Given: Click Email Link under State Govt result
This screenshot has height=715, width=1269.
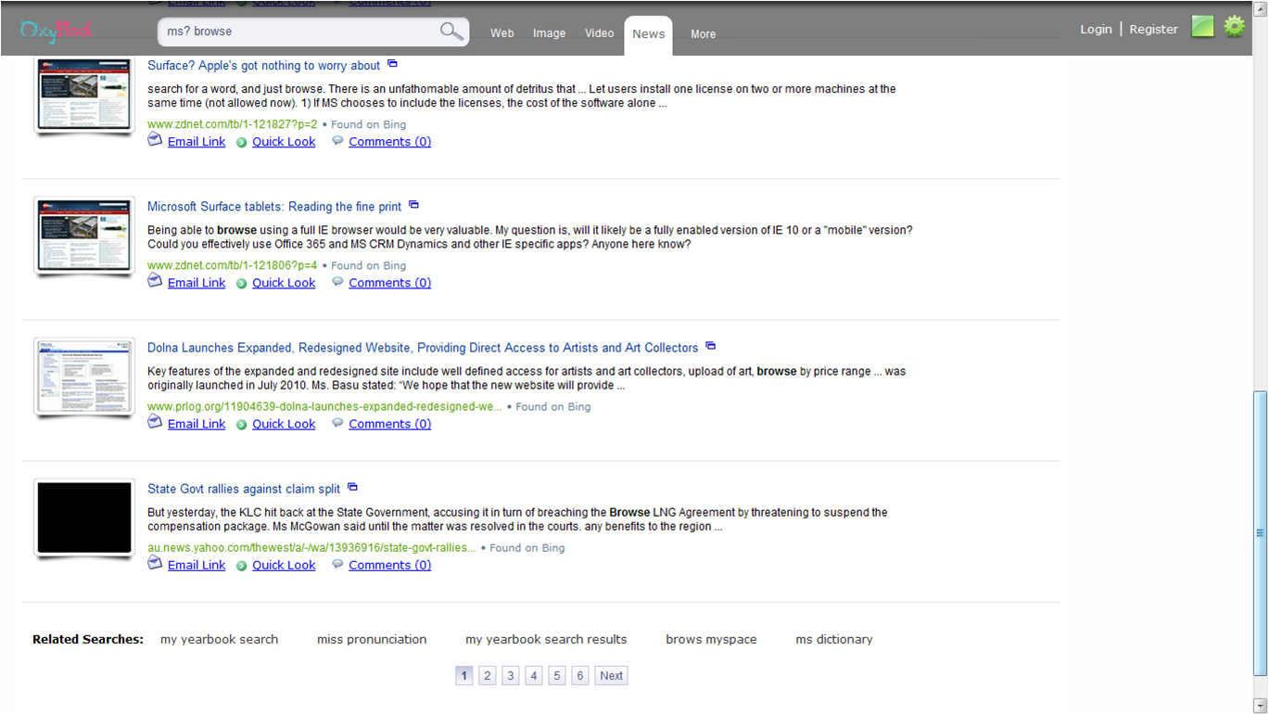Looking at the screenshot, I should point(197,565).
